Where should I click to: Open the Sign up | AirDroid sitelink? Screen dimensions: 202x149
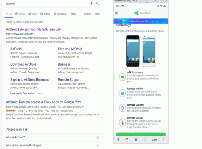click(70, 49)
